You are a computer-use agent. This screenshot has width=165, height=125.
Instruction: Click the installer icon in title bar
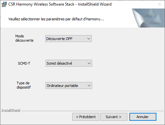pos(4,4)
